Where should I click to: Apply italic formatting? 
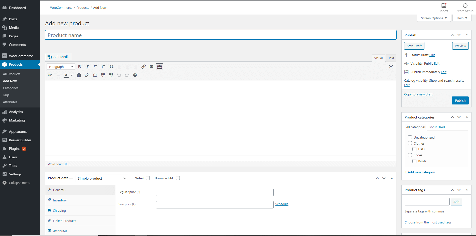click(x=87, y=67)
